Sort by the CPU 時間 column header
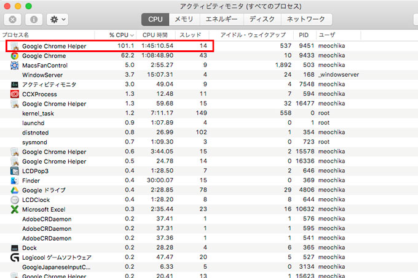The height and width of the screenshot is (278, 418). (x=155, y=35)
